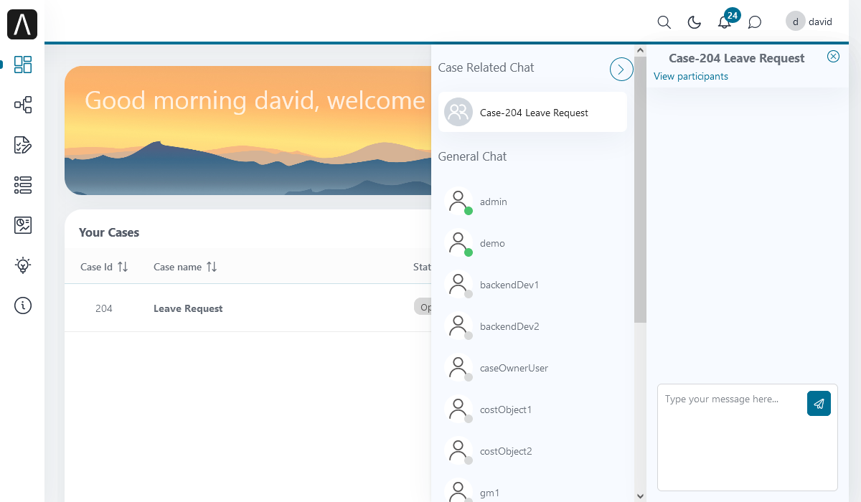Open the task checklist icon in sidebar
The width and height of the screenshot is (861, 502).
(x=23, y=145)
